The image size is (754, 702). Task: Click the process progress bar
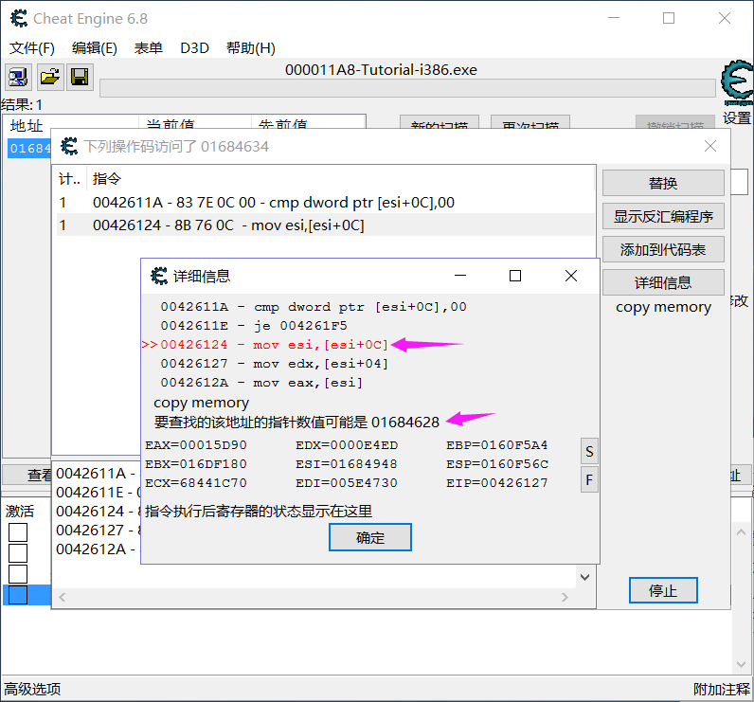(x=407, y=88)
